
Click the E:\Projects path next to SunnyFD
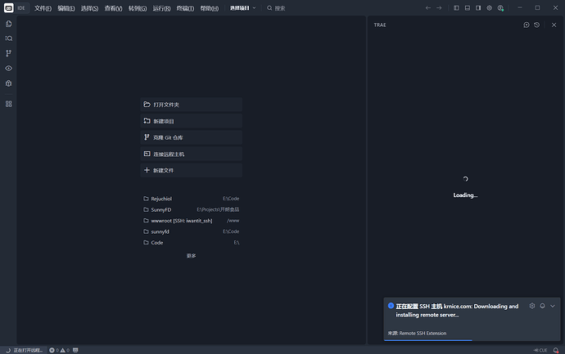(218, 209)
